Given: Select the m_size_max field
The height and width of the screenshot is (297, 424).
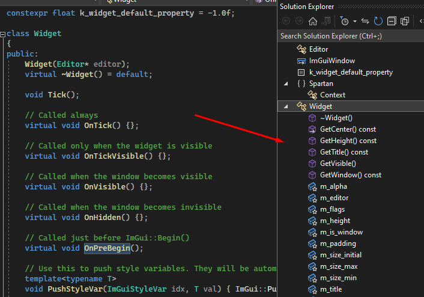Looking at the screenshot, I should click(339, 266).
